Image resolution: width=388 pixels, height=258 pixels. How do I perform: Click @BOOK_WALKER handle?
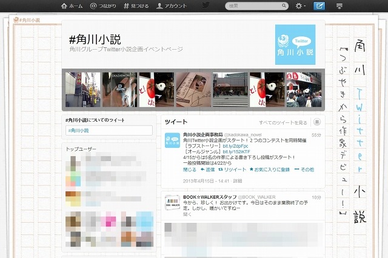pyautogui.click(x=257, y=197)
